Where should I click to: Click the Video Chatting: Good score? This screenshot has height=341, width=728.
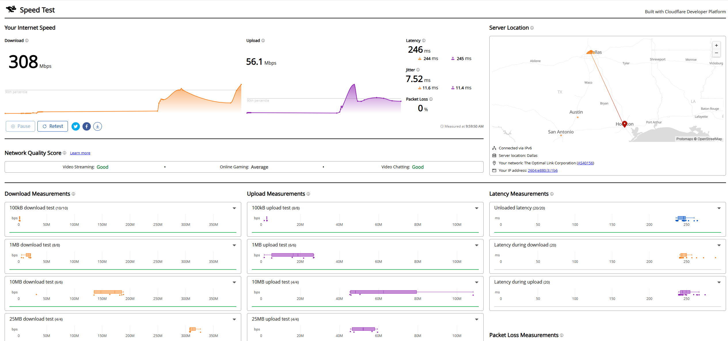[x=402, y=167]
